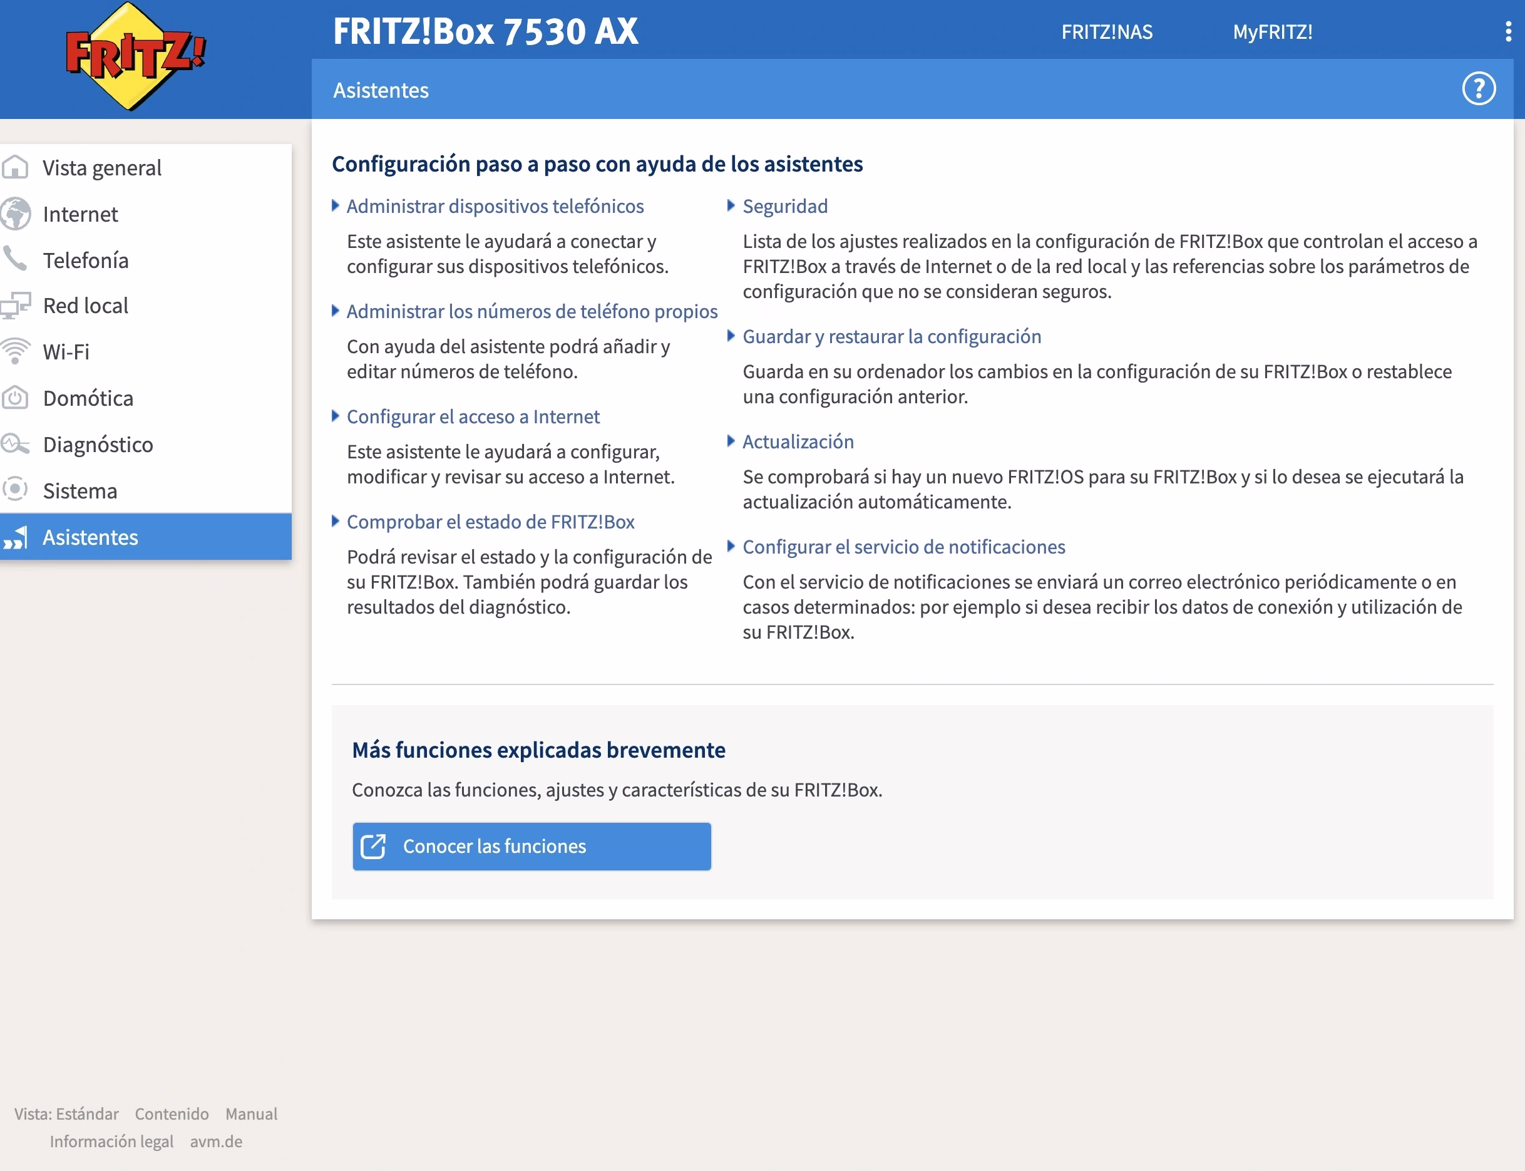
Task: Open Guardar y restaurar la configuración
Action: (x=891, y=337)
